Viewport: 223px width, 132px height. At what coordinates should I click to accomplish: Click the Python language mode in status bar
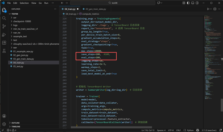pos(190,130)
